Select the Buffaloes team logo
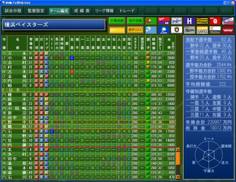The image size is (236, 182). point(215,30)
